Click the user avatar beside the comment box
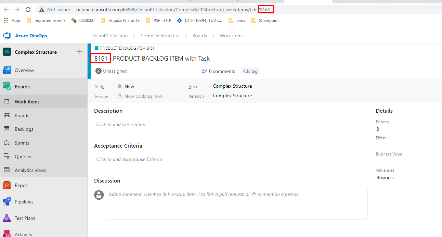 pos(99,195)
